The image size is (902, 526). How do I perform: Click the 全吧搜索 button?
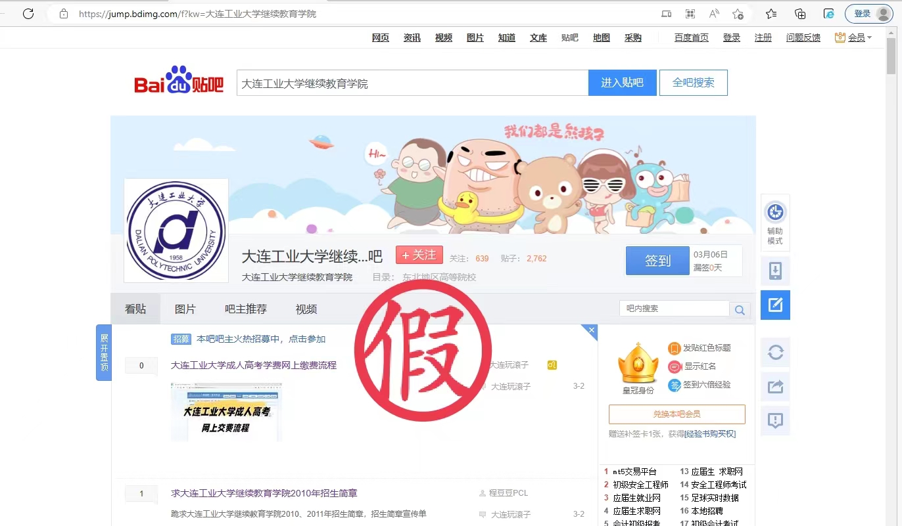point(694,83)
